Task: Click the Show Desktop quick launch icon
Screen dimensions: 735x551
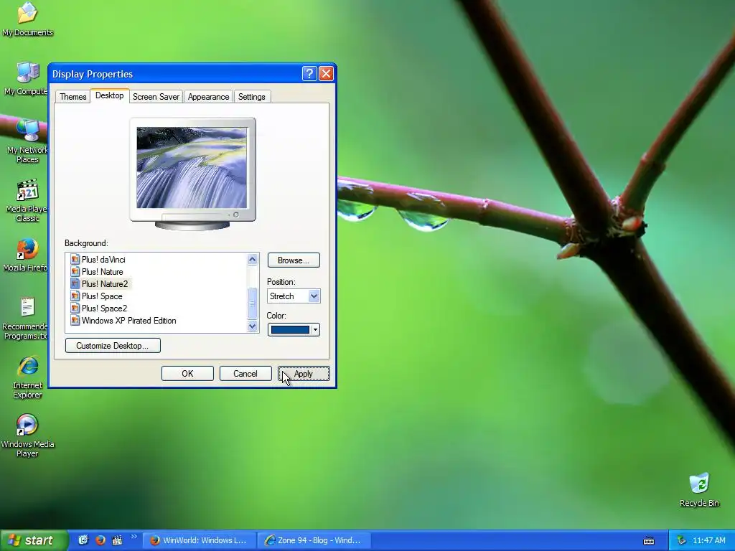Action: (83, 540)
